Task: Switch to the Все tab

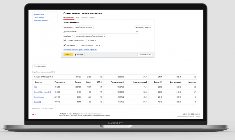Action: pos(77,18)
